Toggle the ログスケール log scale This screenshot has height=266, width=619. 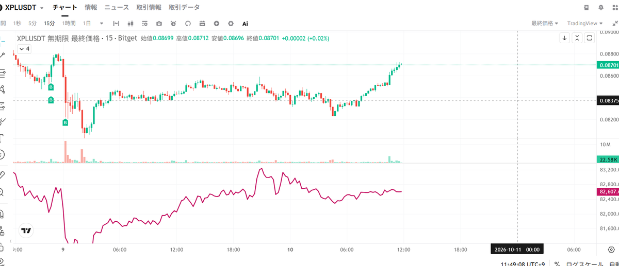(x=583, y=264)
